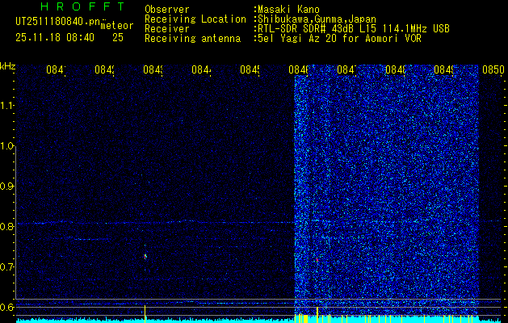The height and width of the screenshot is (323, 508).
Task: Click the bright meteor echo spot near 0.7 kHz
Action: [145, 256]
